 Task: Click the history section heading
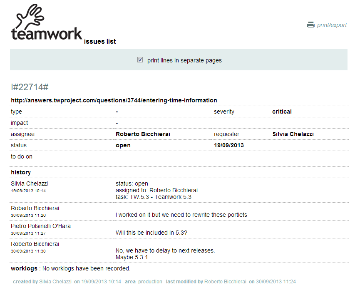(21, 172)
